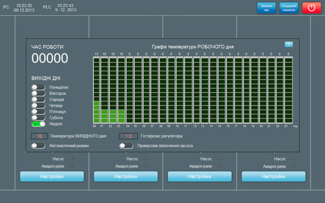Click the hour 00 temperature bar
The image size is (325, 203).
pyautogui.click(x=96, y=90)
